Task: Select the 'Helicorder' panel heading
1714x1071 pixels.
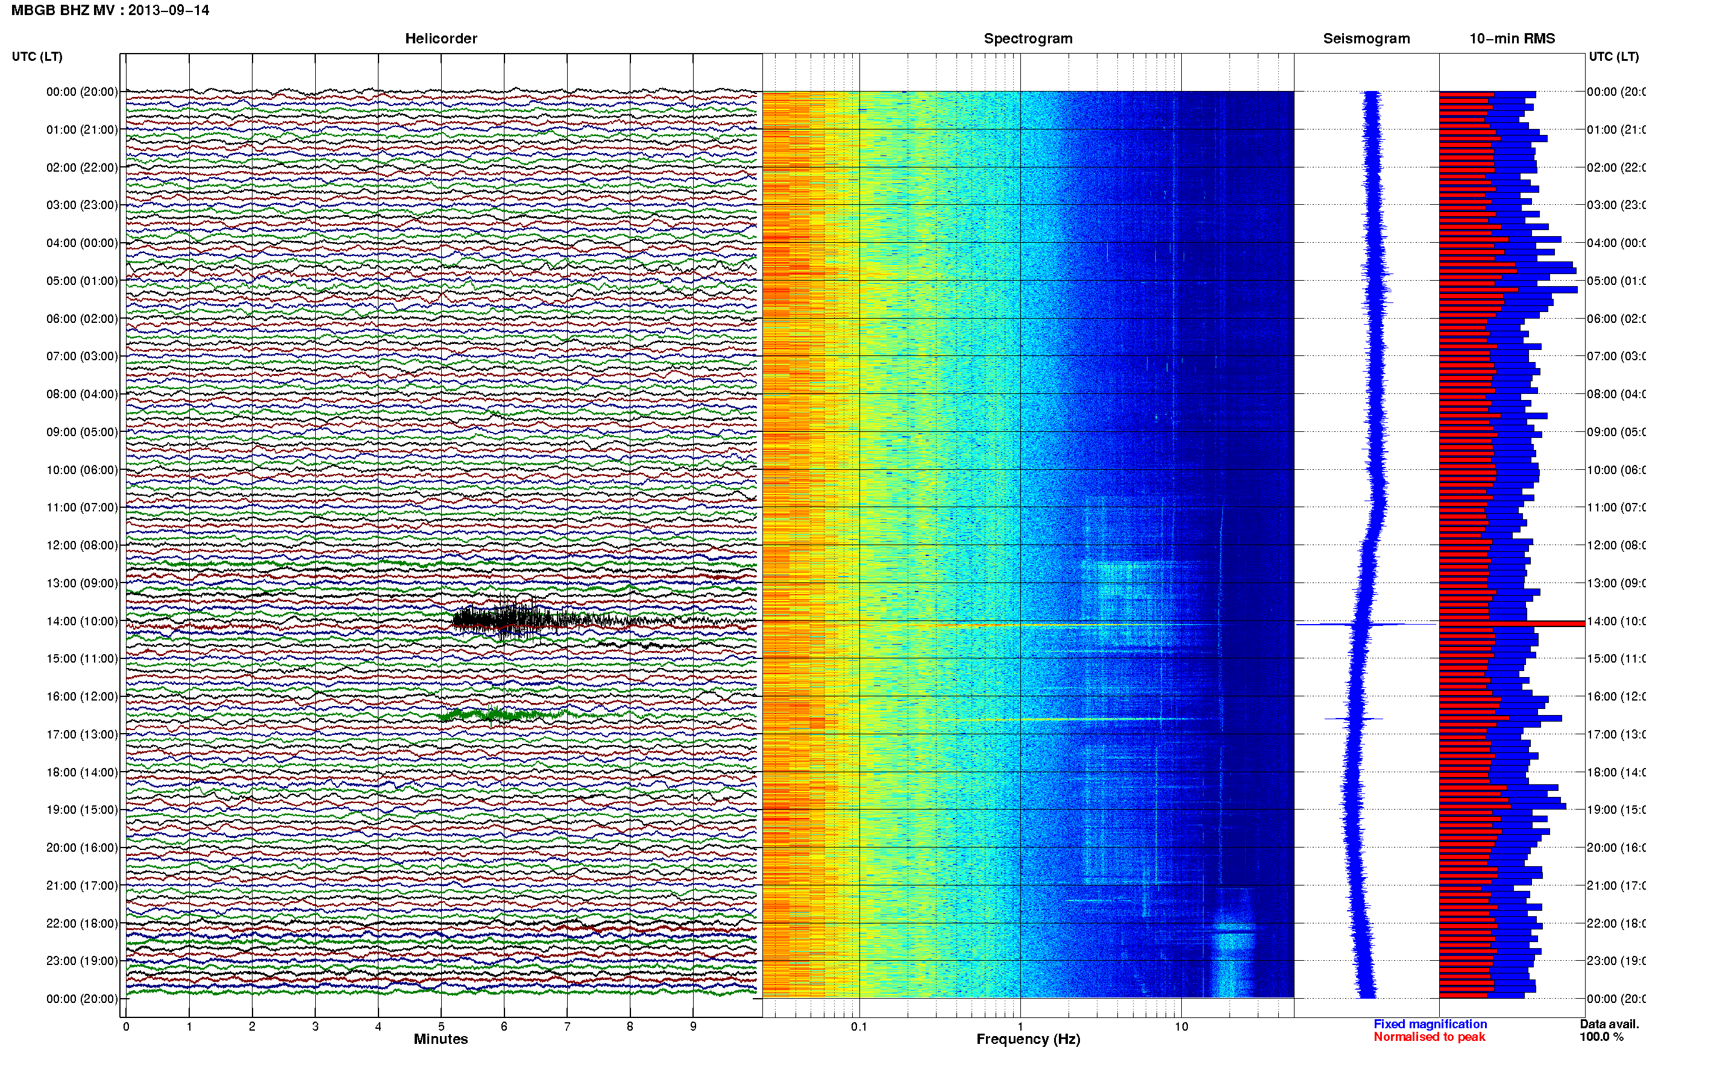Action: [x=441, y=39]
